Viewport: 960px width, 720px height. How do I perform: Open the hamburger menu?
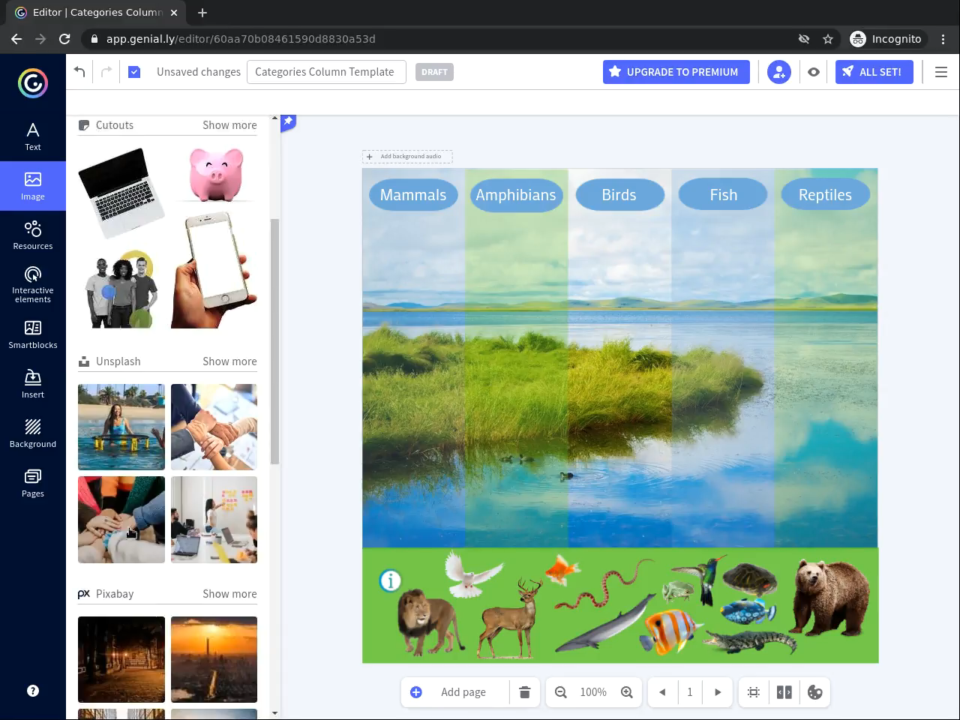point(941,72)
